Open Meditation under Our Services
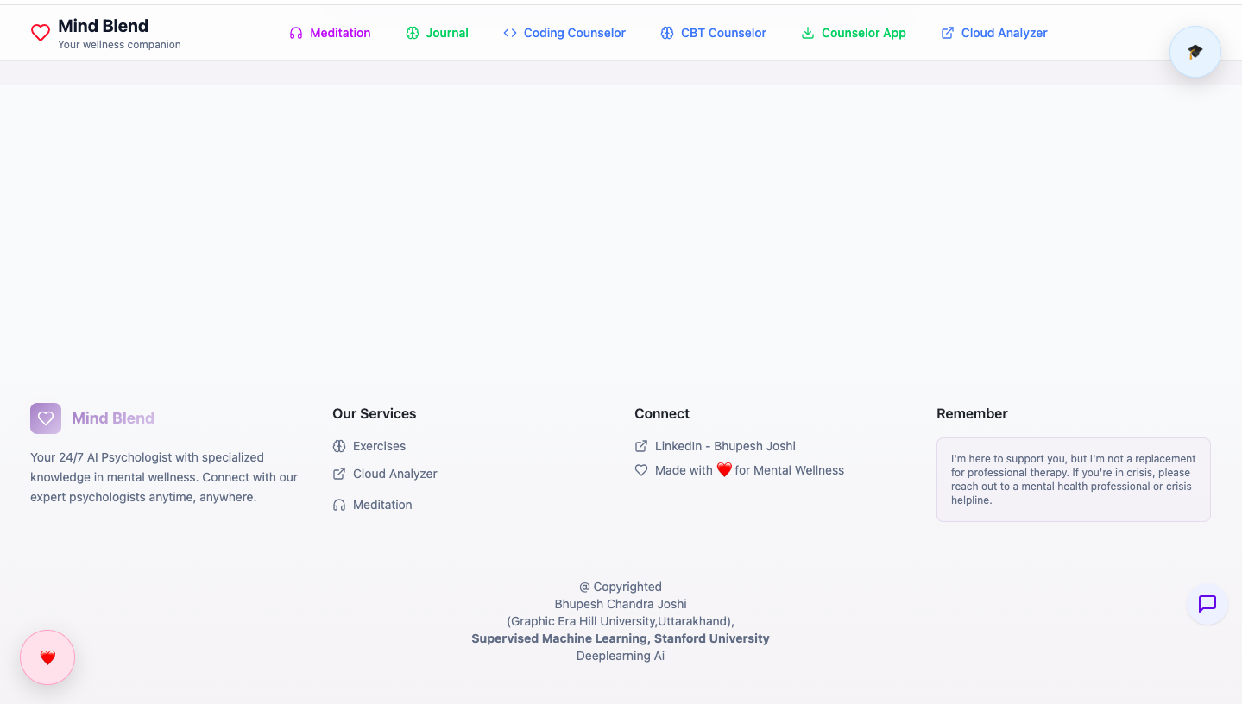Image resolution: width=1242 pixels, height=704 pixels. coord(372,505)
